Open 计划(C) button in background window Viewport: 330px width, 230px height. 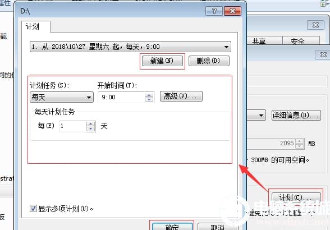296,197
